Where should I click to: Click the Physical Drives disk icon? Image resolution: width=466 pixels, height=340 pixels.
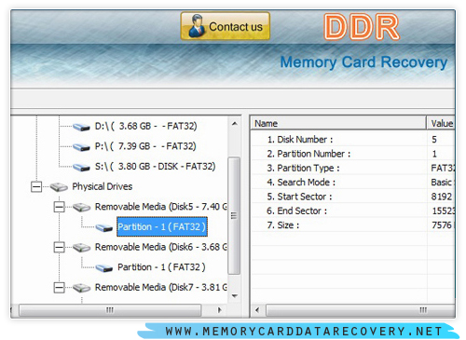tap(59, 187)
